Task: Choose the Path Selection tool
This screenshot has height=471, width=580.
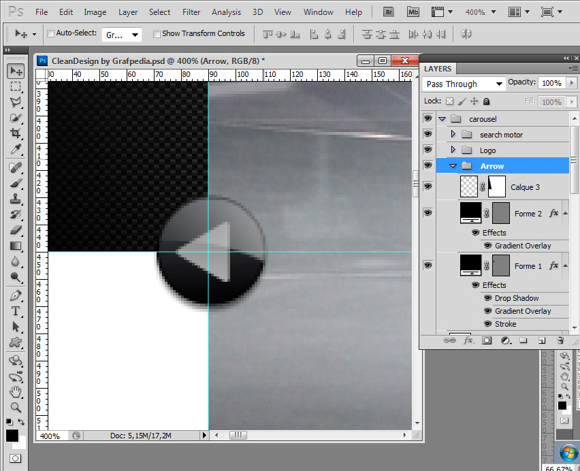Action: 16,327
